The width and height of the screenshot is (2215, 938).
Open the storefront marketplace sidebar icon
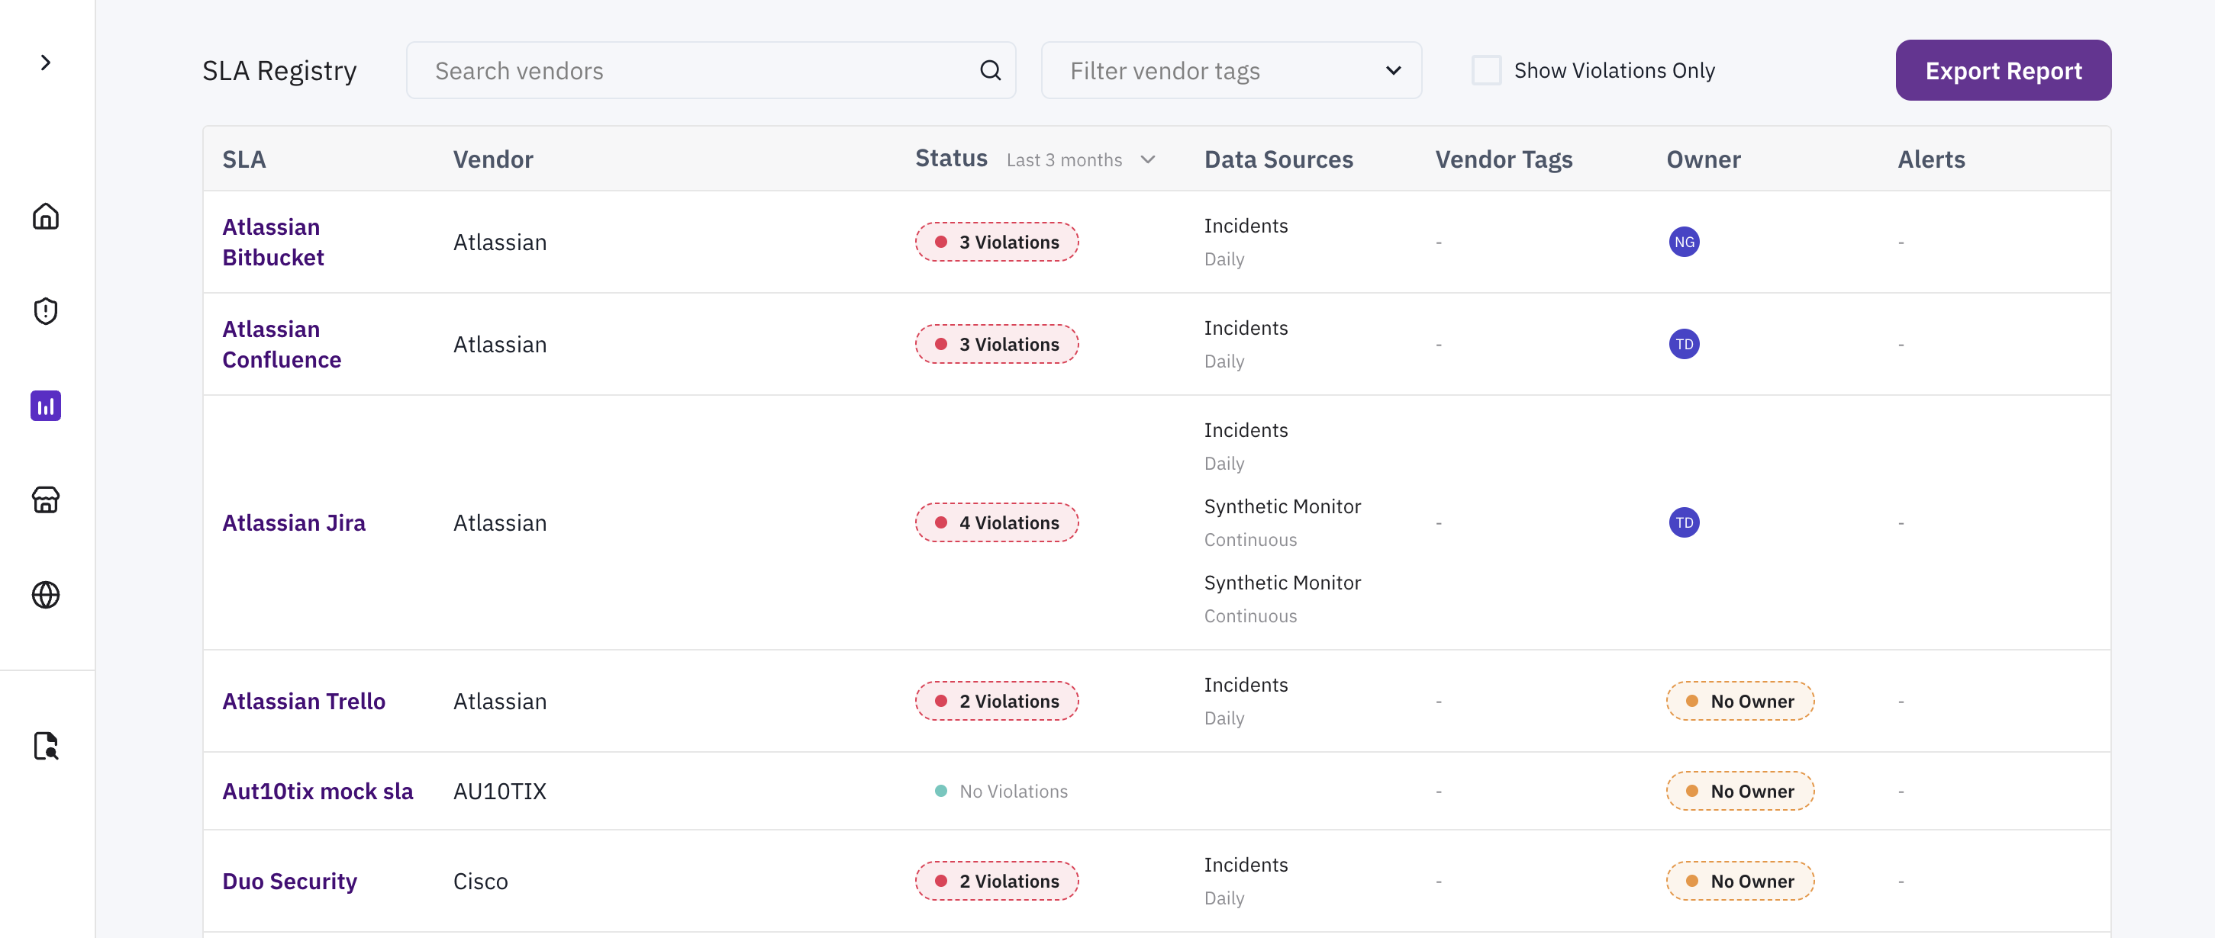(x=46, y=500)
